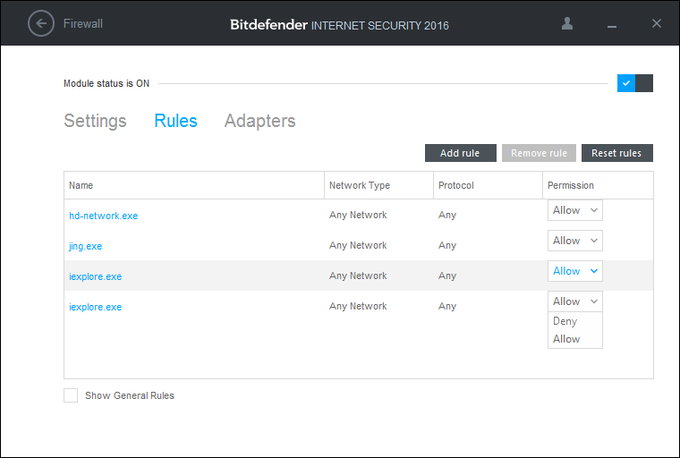680x458 pixels.
Task: Open the iexplore.exe link in highlighted row
Action: [96, 276]
